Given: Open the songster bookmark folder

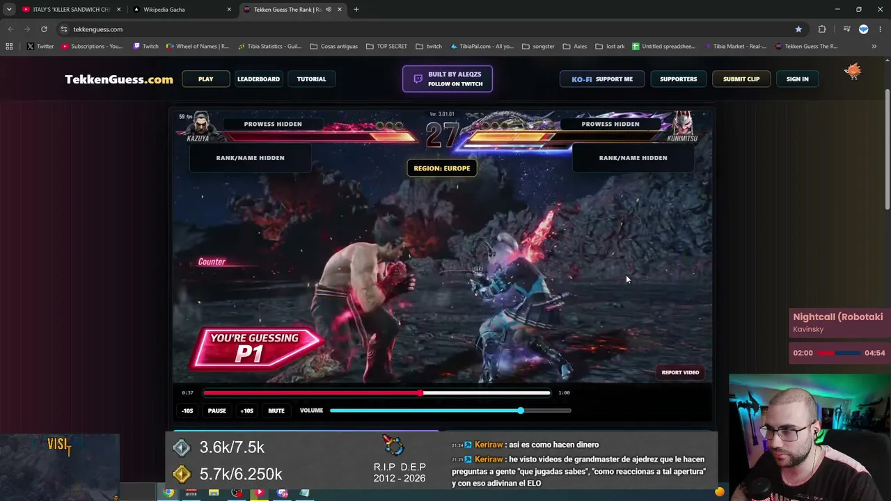Looking at the screenshot, I should (538, 47).
